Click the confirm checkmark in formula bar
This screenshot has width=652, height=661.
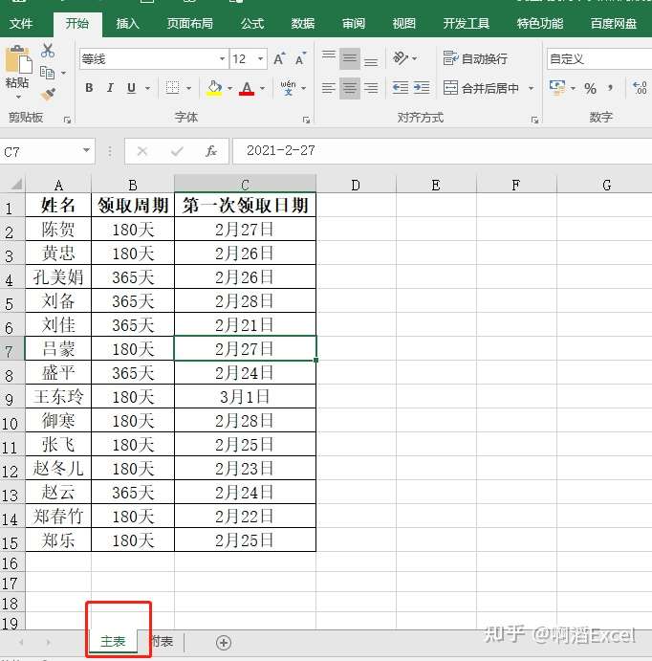coord(177,151)
